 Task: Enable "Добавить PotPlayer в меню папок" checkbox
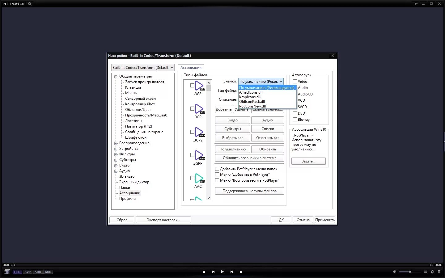(217, 169)
